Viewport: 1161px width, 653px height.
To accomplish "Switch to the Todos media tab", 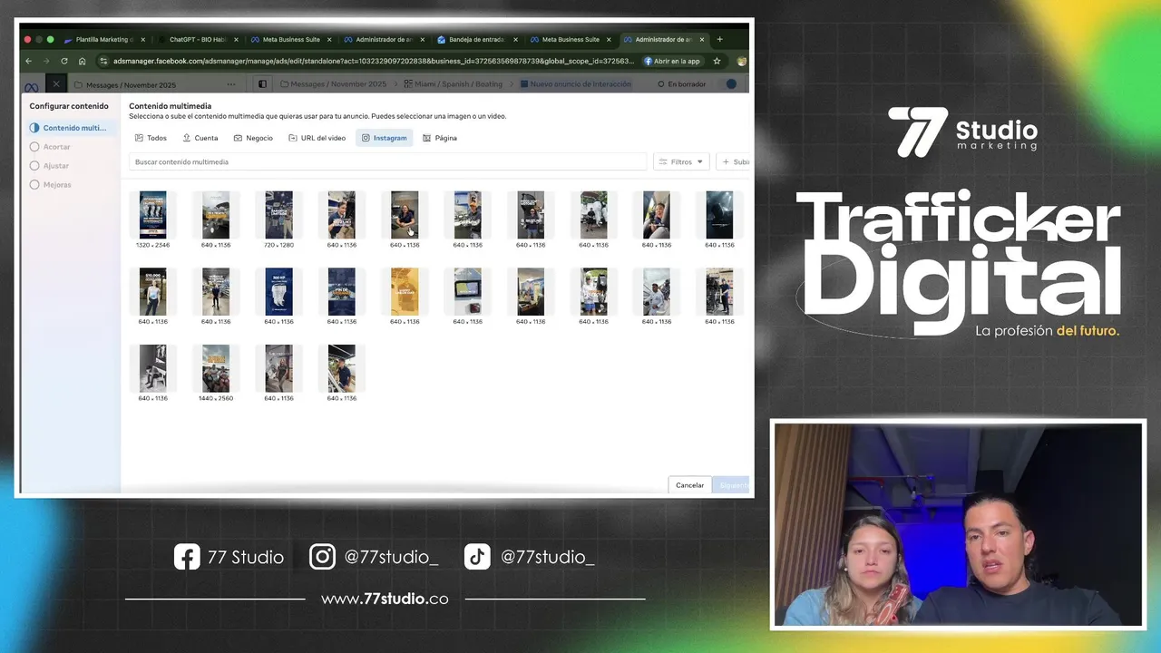I will [151, 138].
